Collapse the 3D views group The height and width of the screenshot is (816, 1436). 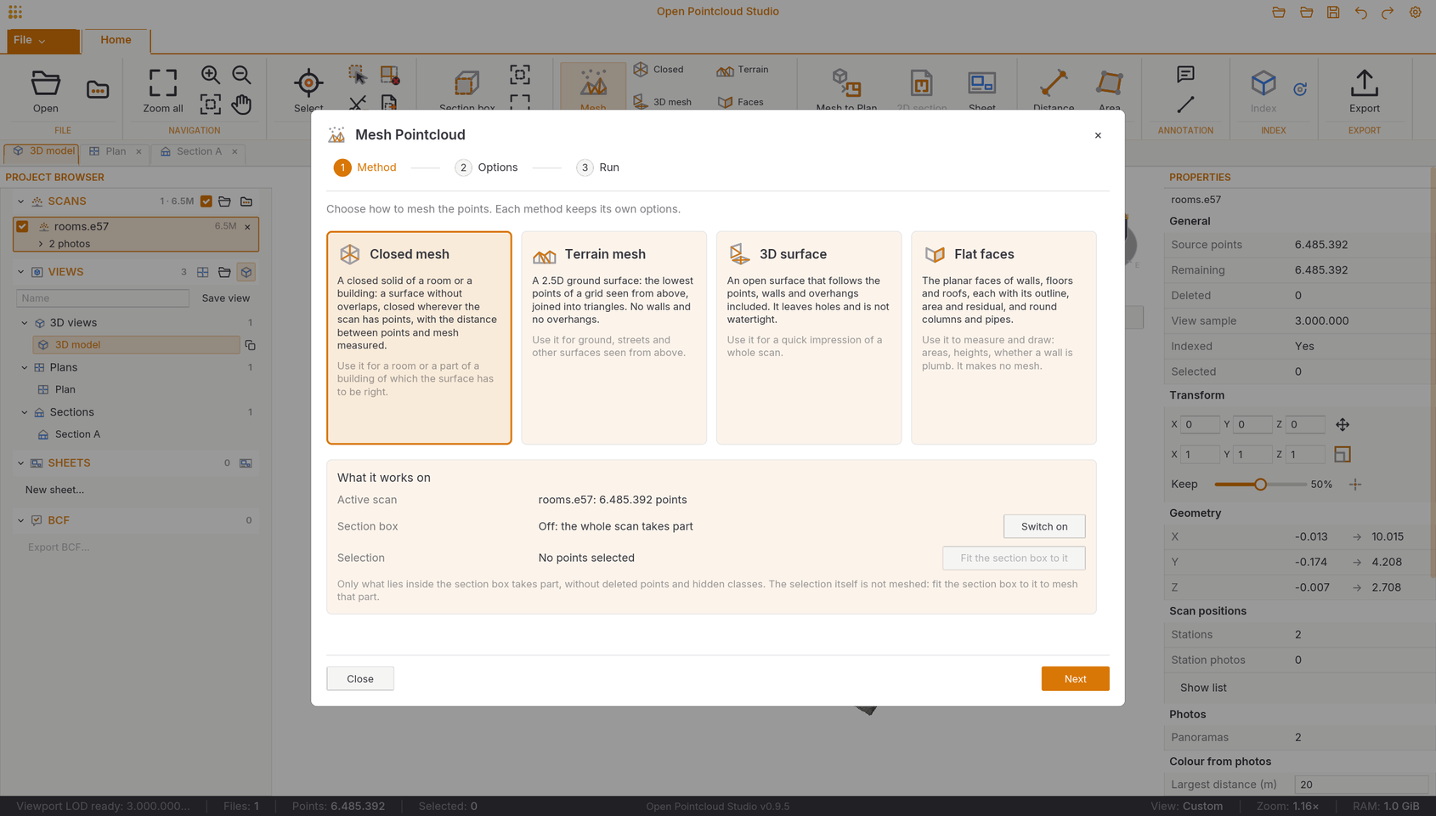click(x=25, y=323)
